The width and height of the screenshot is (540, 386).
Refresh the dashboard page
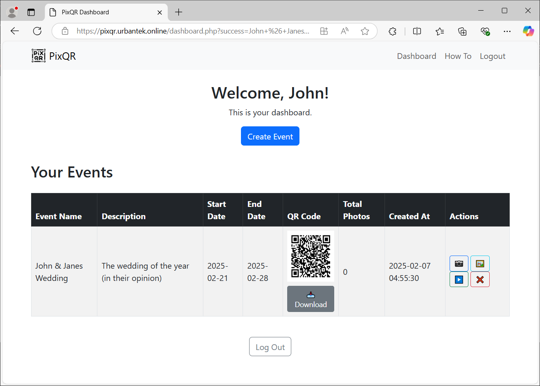pyautogui.click(x=37, y=31)
